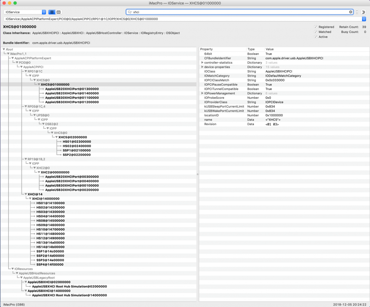
Task: Toggle the Registered checkbox
Action: pos(316,27)
